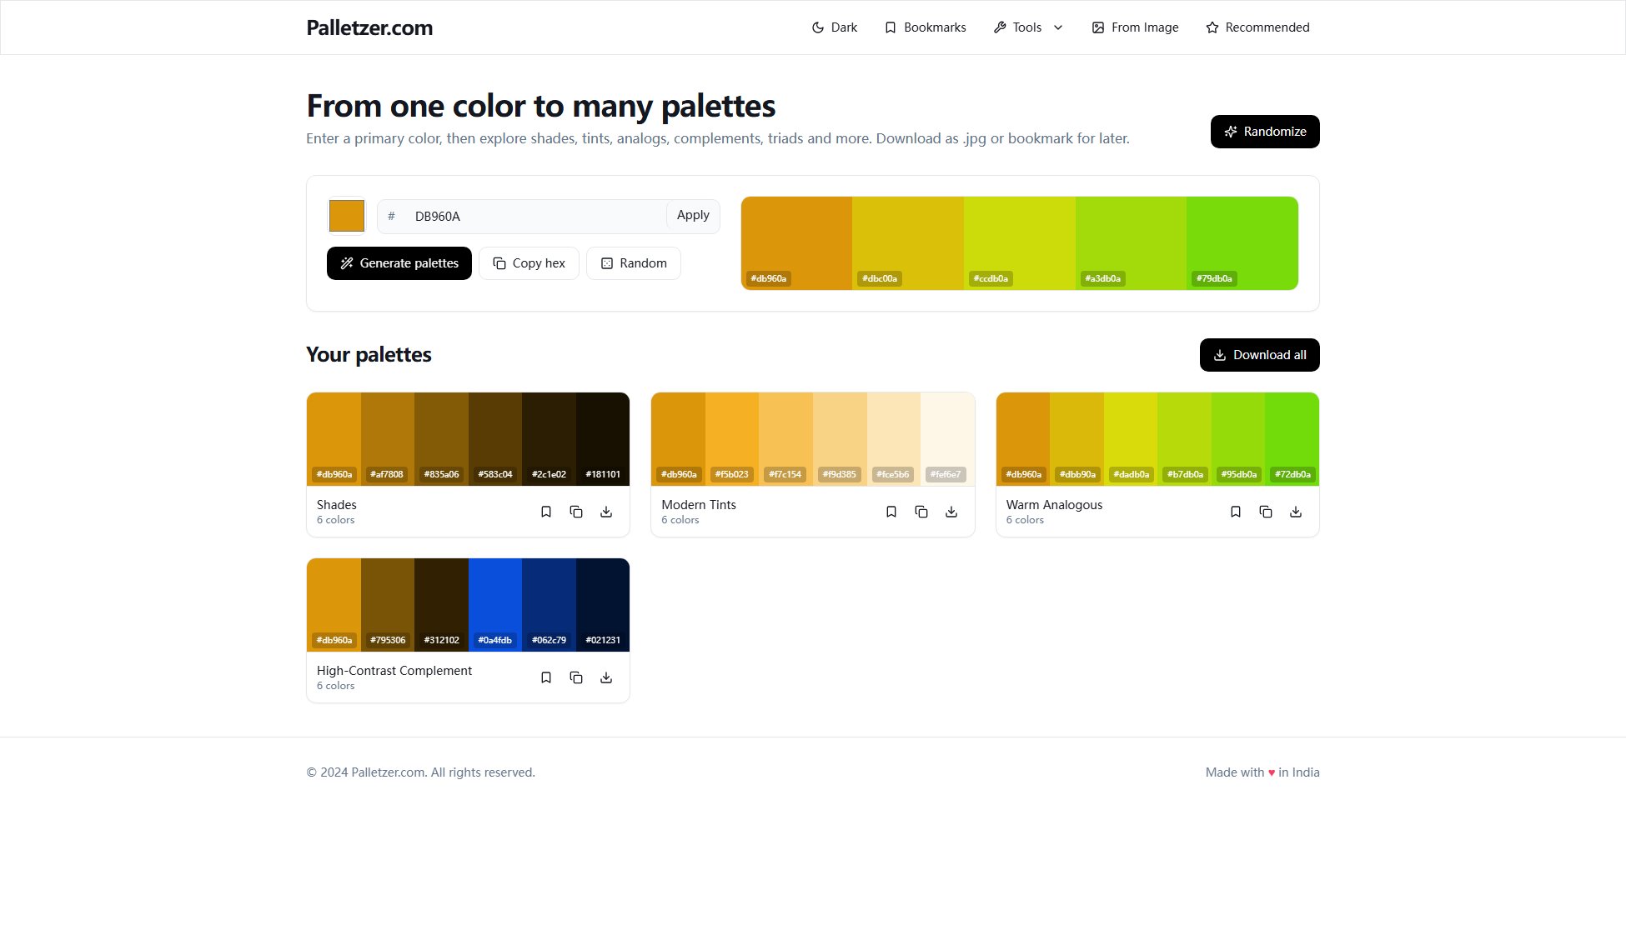The image size is (1626, 930).
Task: Expand the Tools dropdown menu
Action: [1028, 27]
